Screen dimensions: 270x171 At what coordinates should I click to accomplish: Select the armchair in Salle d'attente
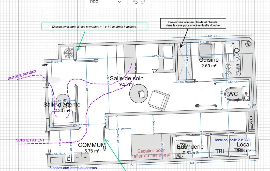62,119
